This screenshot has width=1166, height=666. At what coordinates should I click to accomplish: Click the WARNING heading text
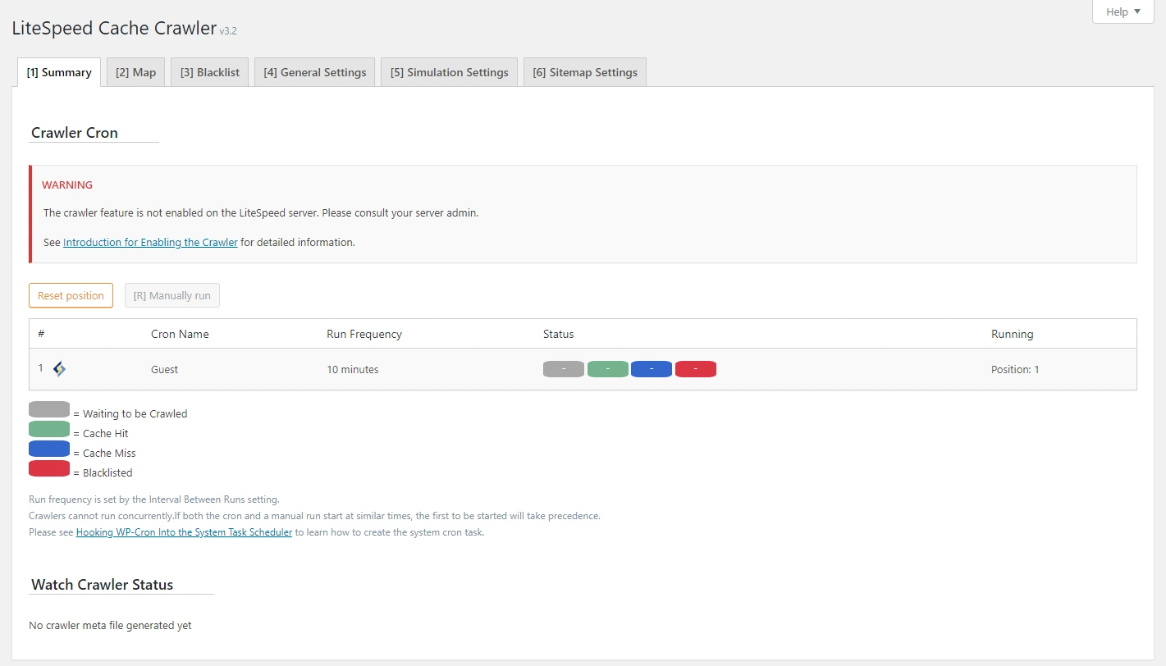(x=67, y=185)
